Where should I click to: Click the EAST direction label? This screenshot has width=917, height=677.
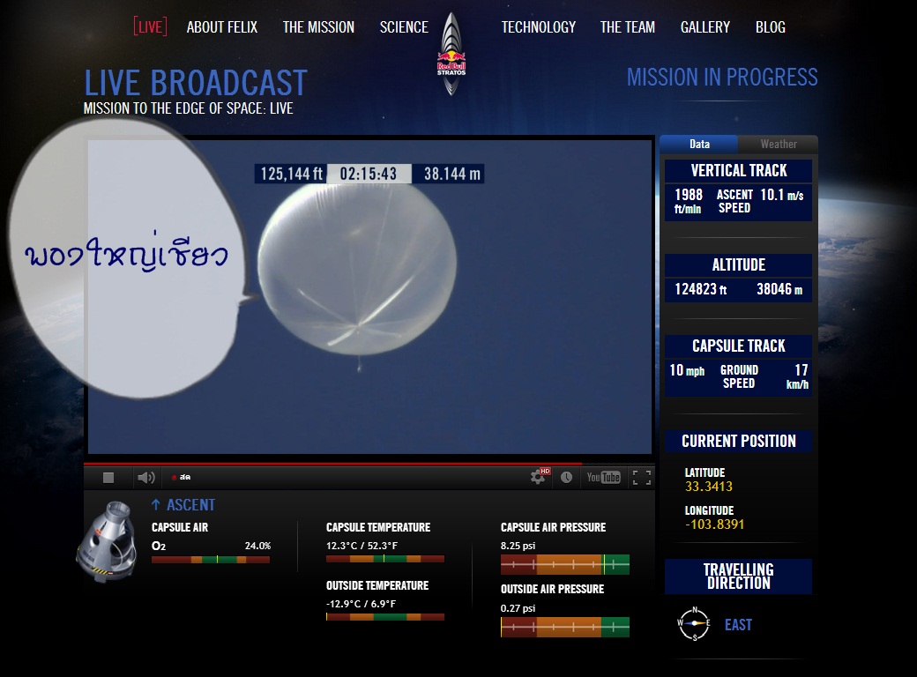pyautogui.click(x=738, y=625)
